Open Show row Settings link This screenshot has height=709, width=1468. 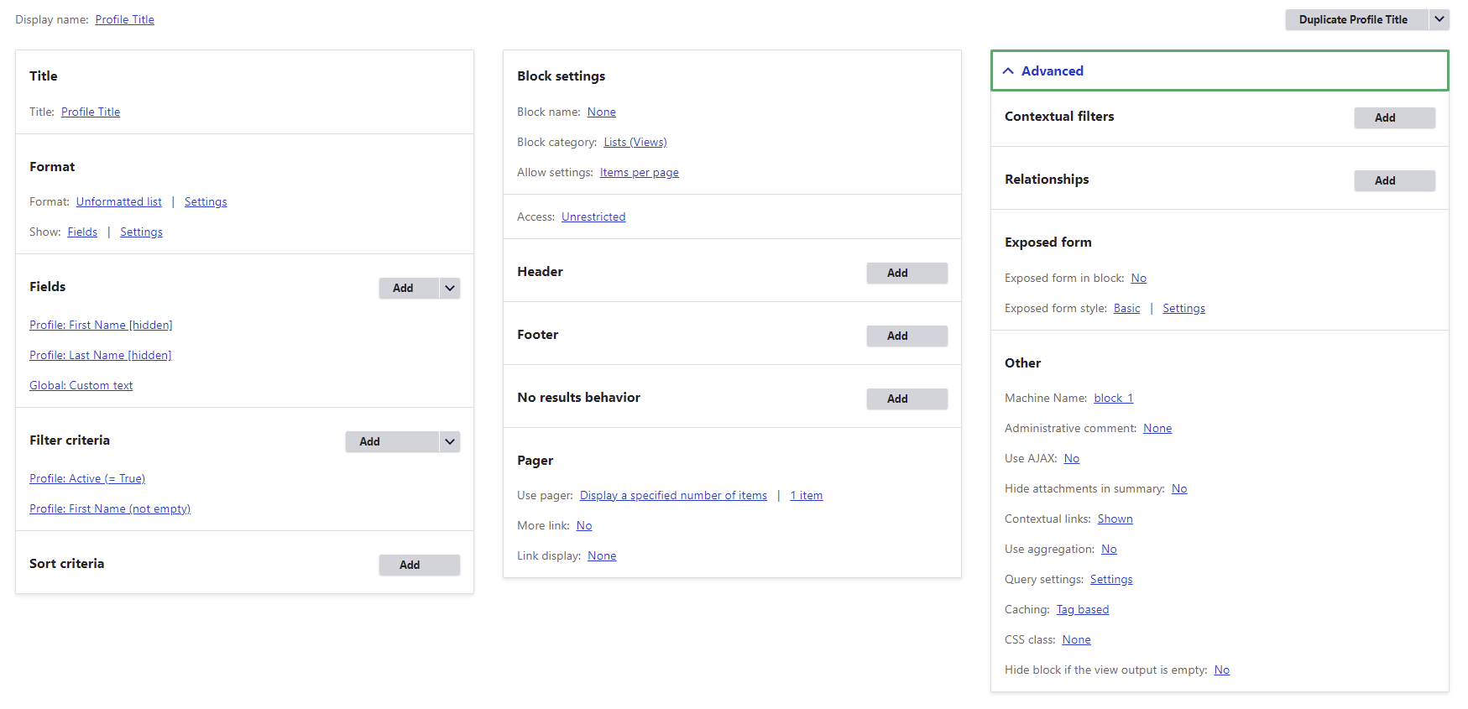click(x=141, y=232)
